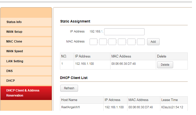196x115 pixels.
Task: Click the Static Assignment heading
Action: pos(75,21)
